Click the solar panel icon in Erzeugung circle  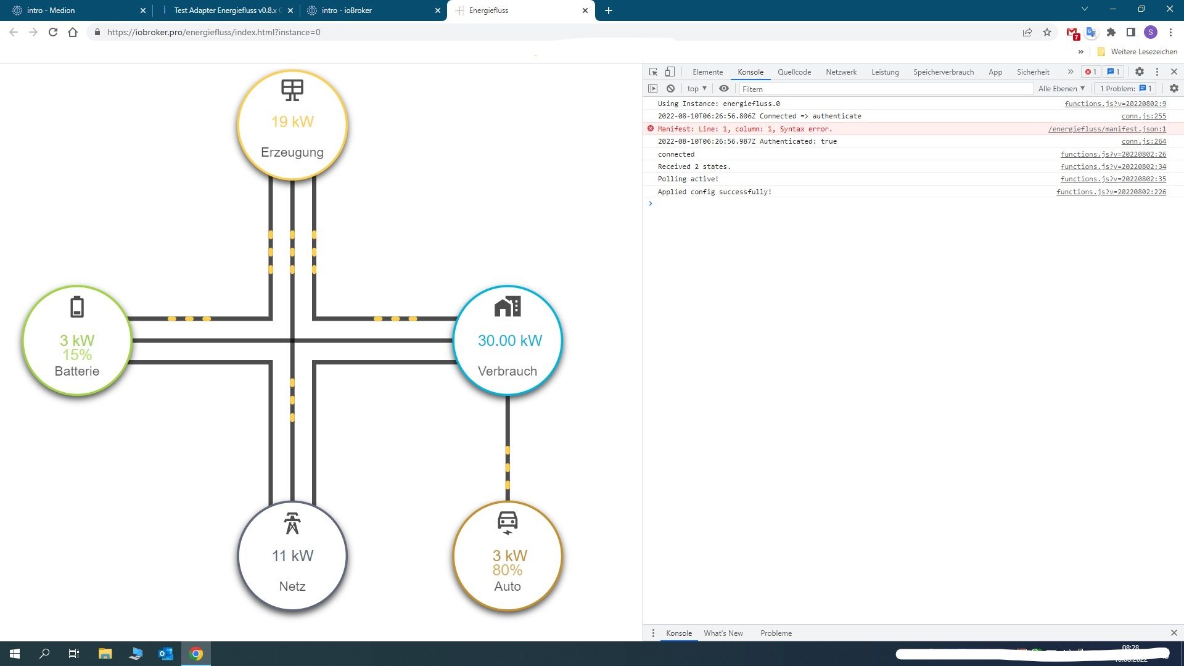[292, 90]
